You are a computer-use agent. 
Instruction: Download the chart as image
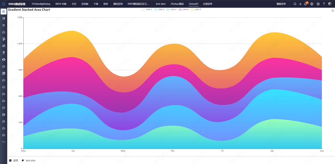pos(333,10)
